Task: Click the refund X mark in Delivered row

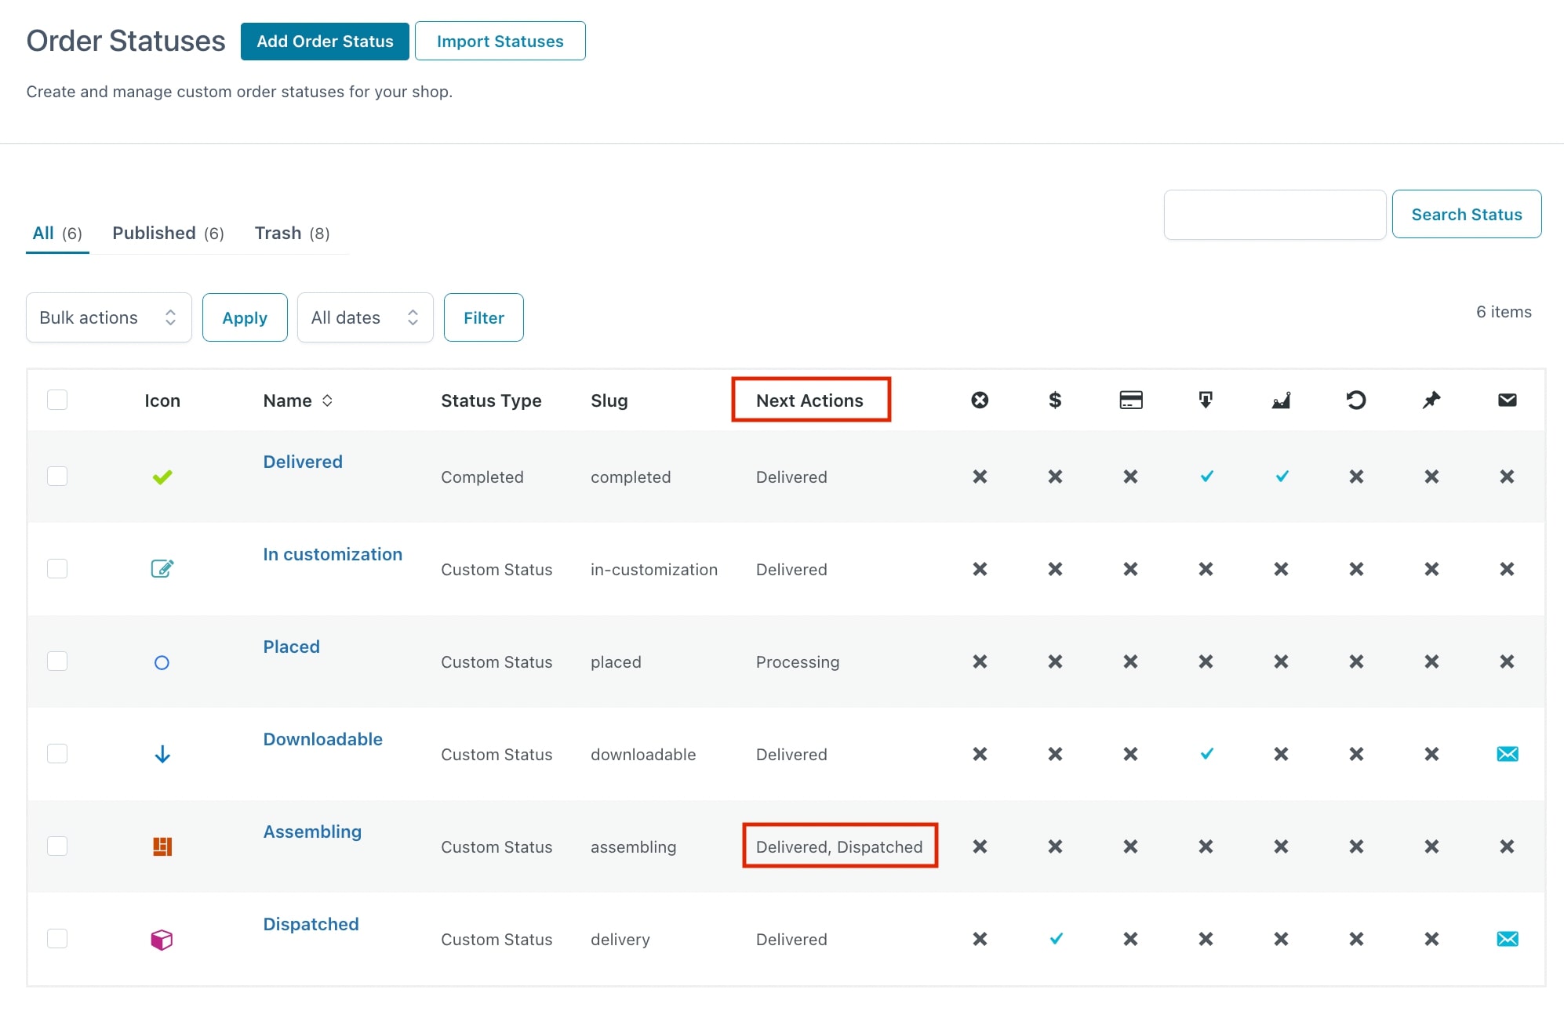Action: 1356,477
